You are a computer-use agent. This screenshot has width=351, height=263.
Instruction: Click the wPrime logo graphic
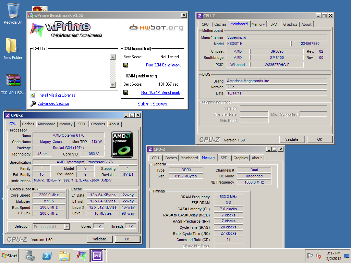(x=66, y=30)
